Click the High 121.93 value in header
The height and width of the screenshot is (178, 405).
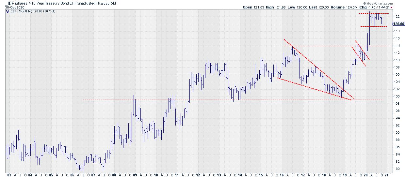277,7
